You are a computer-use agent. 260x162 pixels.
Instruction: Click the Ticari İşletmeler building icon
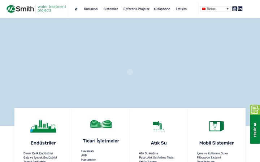click(101, 124)
